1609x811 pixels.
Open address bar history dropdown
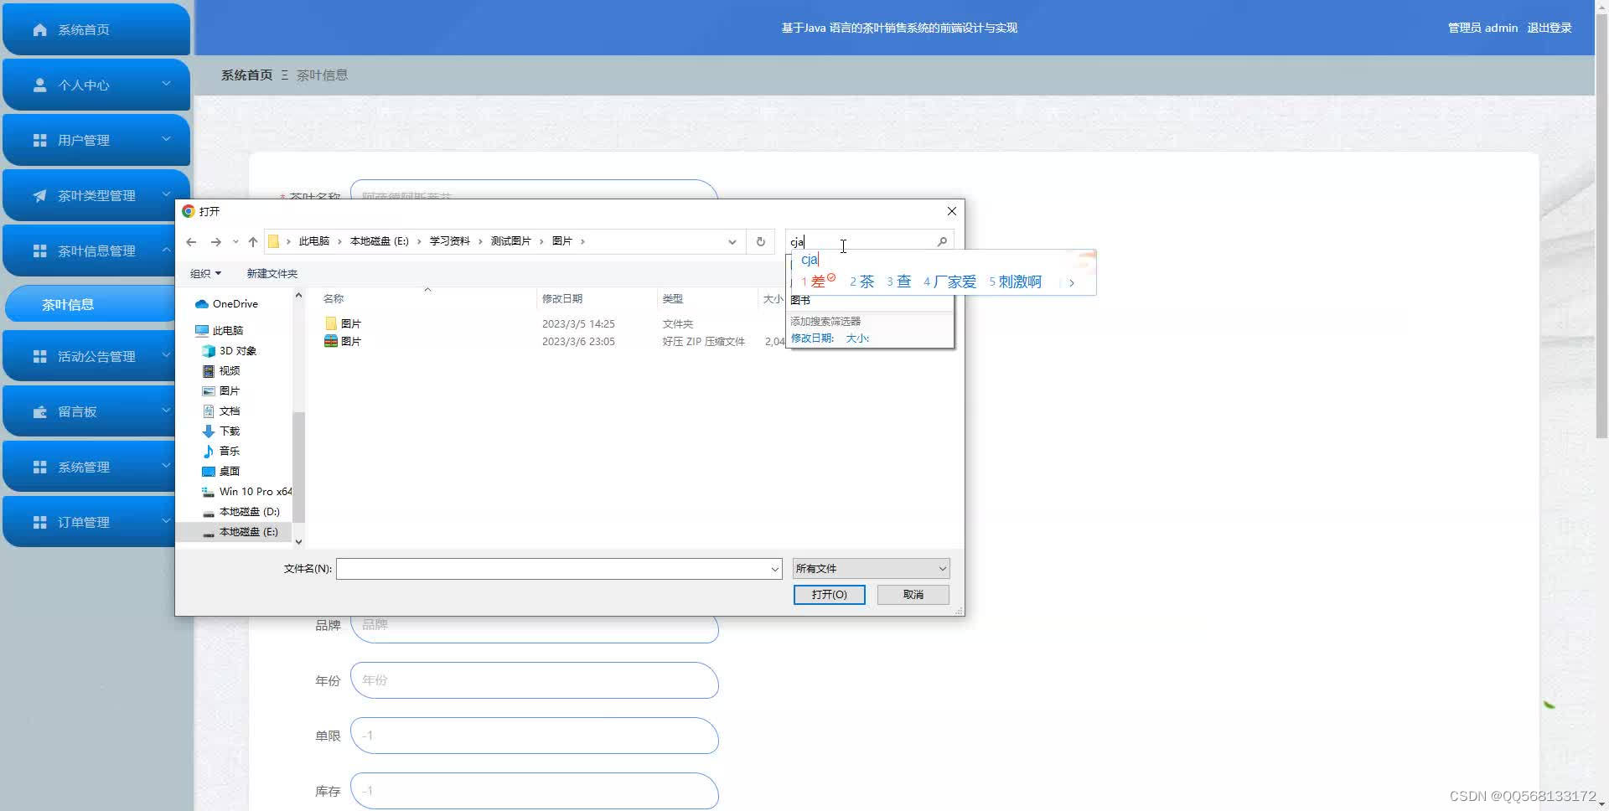click(x=732, y=241)
